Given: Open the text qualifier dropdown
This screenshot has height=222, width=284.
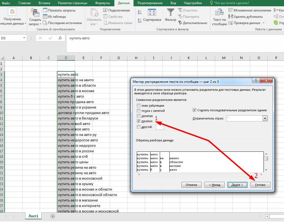Looking at the screenshot, I should coord(265,118).
